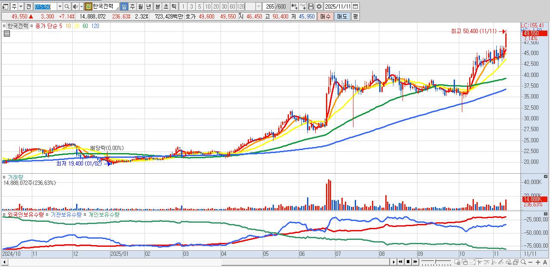Choose the 60 interval button
This screenshot has height=267, width=550.
tap(232, 6)
